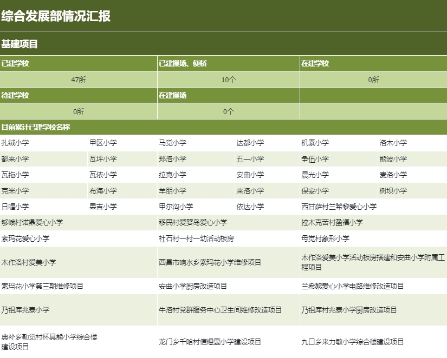Select the 来洛小学 cell

tap(267, 191)
